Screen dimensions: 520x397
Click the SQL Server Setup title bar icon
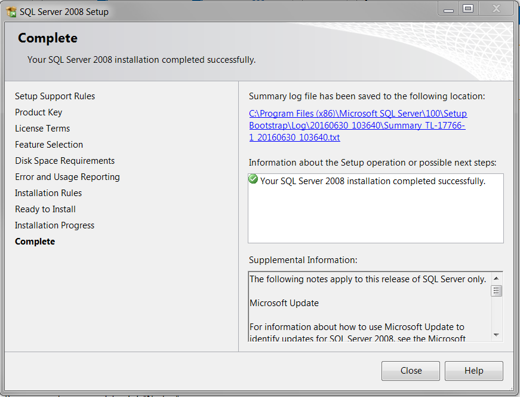click(x=11, y=11)
